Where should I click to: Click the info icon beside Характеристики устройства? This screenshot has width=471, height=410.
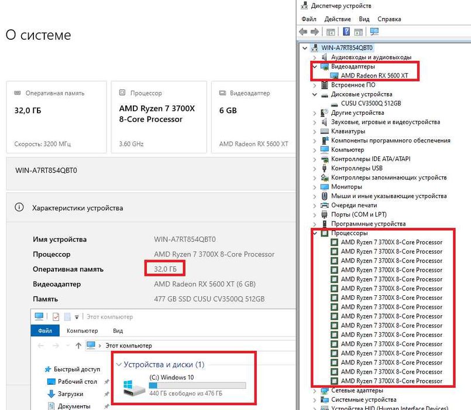pos(19,207)
